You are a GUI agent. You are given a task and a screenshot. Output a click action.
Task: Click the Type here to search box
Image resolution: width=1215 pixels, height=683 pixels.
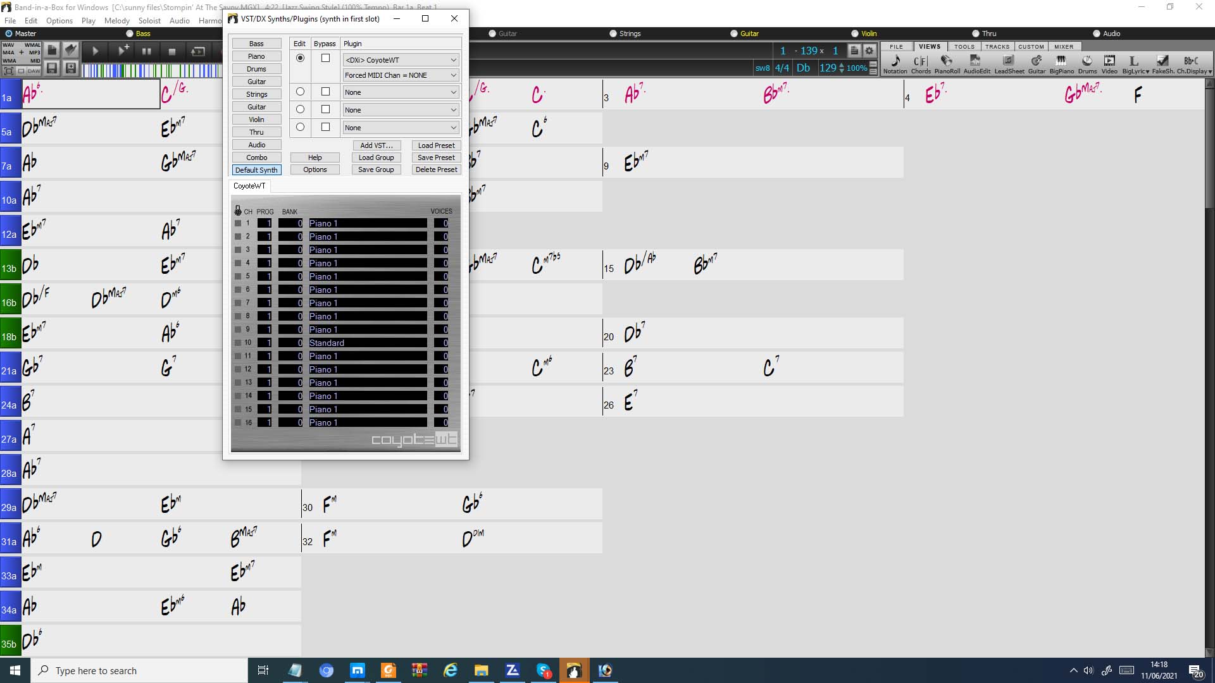[x=139, y=670]
